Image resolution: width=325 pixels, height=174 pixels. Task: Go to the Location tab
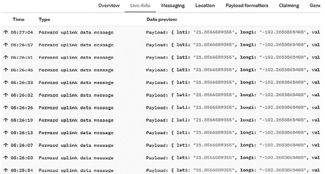(205, 5)
